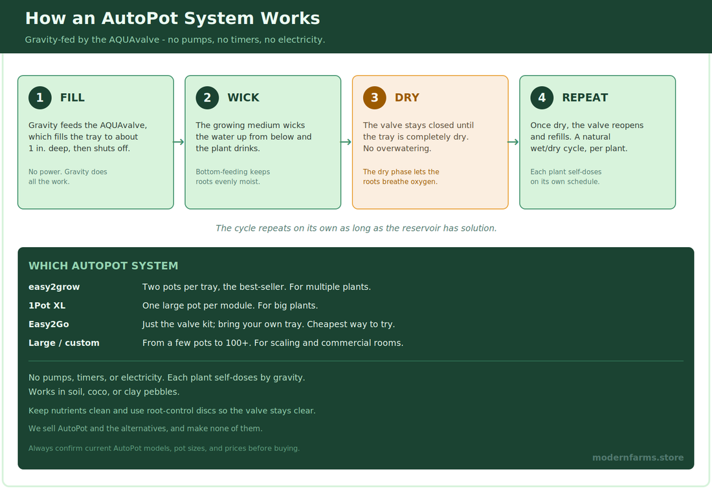Click text 'Gravity feeds the AQUAvalve'
Viewport: 712px width, 489px height.
pyautogui.click(x=87, y=125)
